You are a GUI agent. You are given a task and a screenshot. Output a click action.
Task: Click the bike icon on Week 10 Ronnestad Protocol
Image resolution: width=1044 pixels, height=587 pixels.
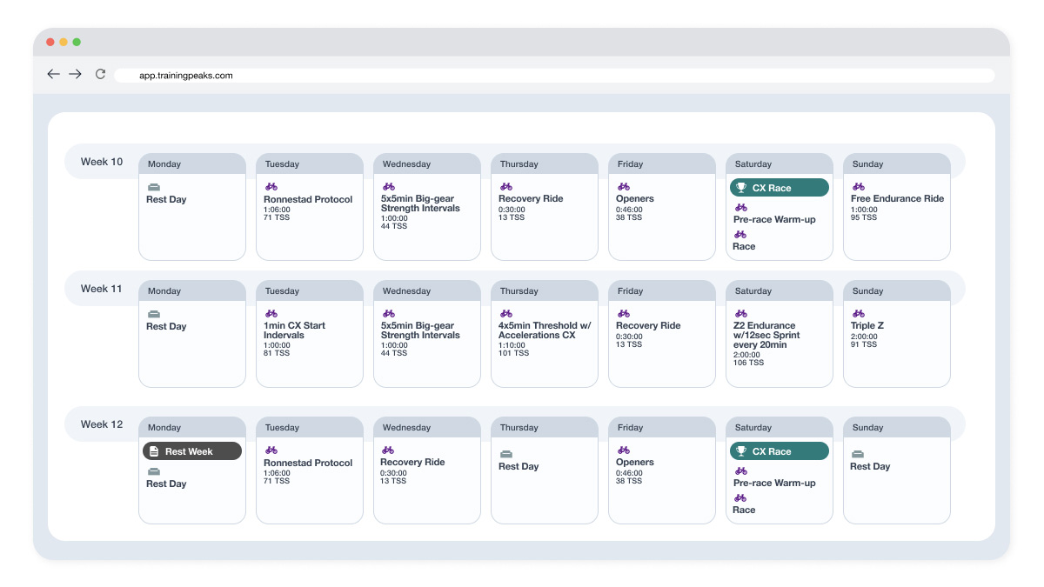tap(271, 186)
